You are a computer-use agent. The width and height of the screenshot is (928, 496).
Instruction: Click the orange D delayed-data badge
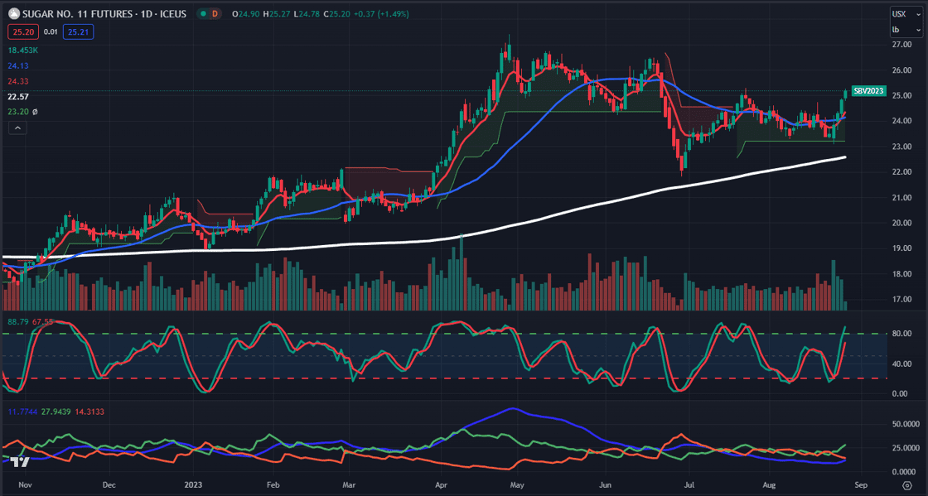215,13
